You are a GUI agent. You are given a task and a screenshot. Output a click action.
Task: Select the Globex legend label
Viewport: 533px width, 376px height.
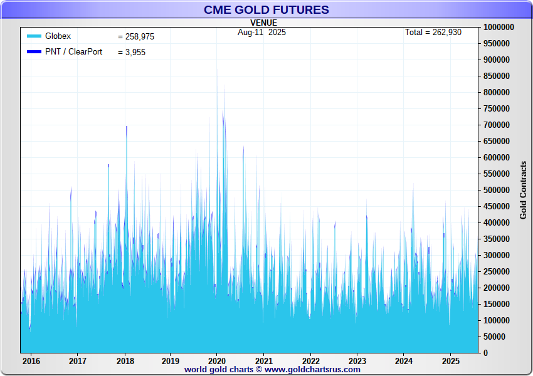click(x=58, y=36)
